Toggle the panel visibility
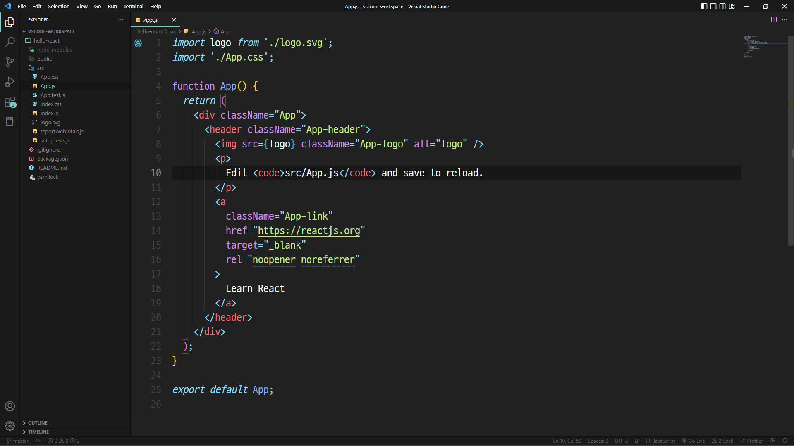Image resolution: width=794 pixels, height=446 pixels. pyautogui.click(x=713, y=6)
